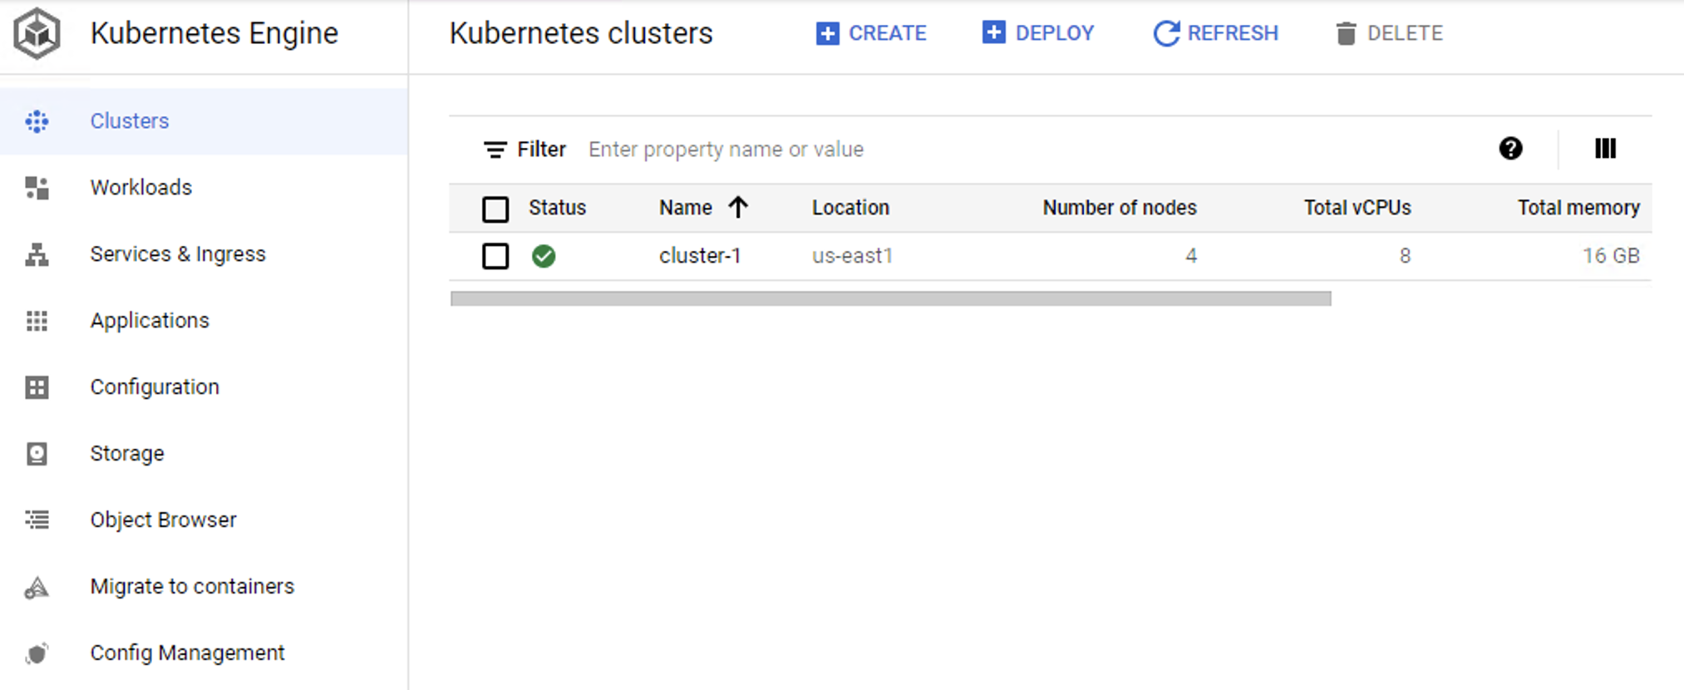Click the us-east1 location cell
The image size is (1684, 690).
pos(852,256)
